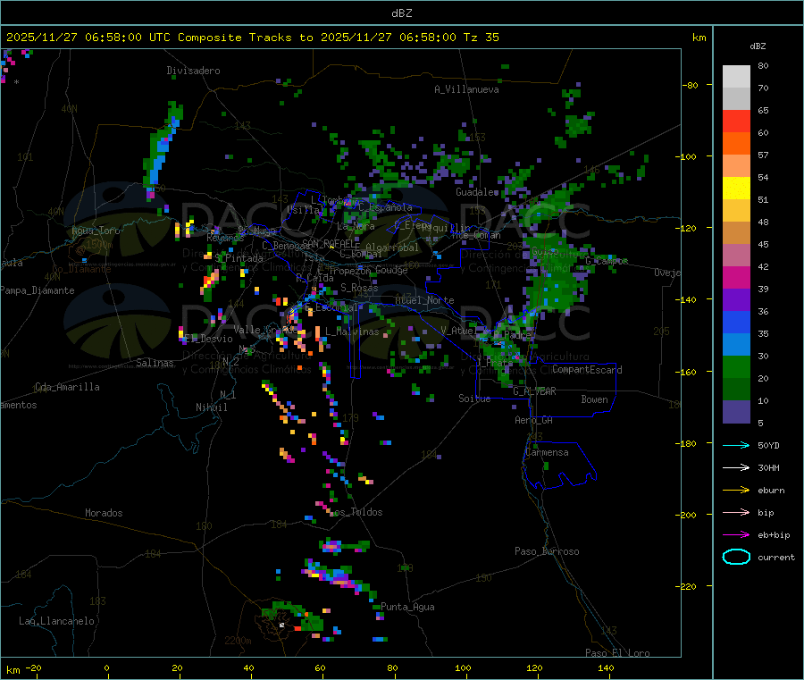Screen dimensions: 804x680
Task: Click the L_Malvinas map label
Action: coord(352,332)
